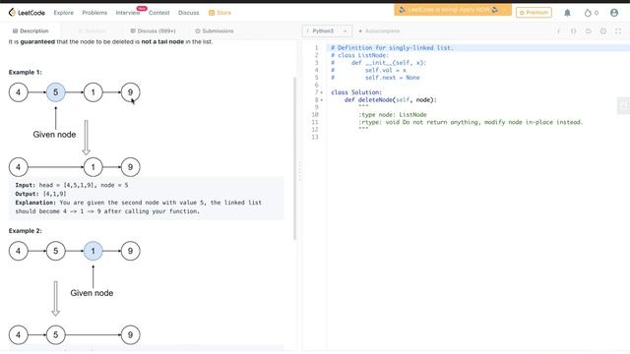Toggle the Autocomplete option
The height and width of the screenshot is (354, 630).
379,30
